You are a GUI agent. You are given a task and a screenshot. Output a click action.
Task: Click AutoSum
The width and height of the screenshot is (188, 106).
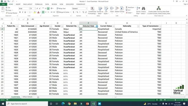click(130, 7)
